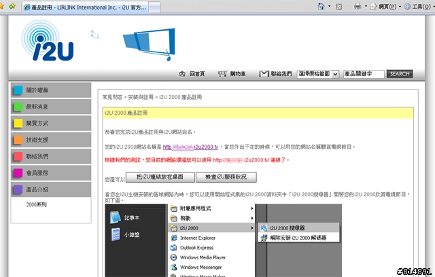Select 2000系列 submenu entry
Screen dimensions: 435x277
pos(36,205)
